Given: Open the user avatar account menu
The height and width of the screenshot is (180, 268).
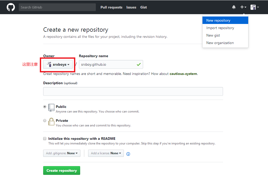Looking at the screenshot, I should [x=254, y=7].
